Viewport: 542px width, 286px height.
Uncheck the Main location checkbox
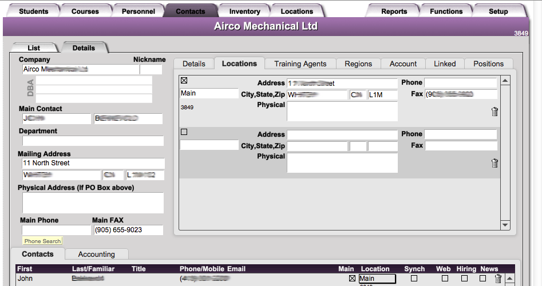pos(184,81)
